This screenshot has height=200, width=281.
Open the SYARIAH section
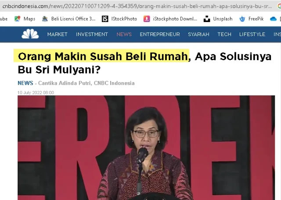pyautogui.click(x=198, y=34)
